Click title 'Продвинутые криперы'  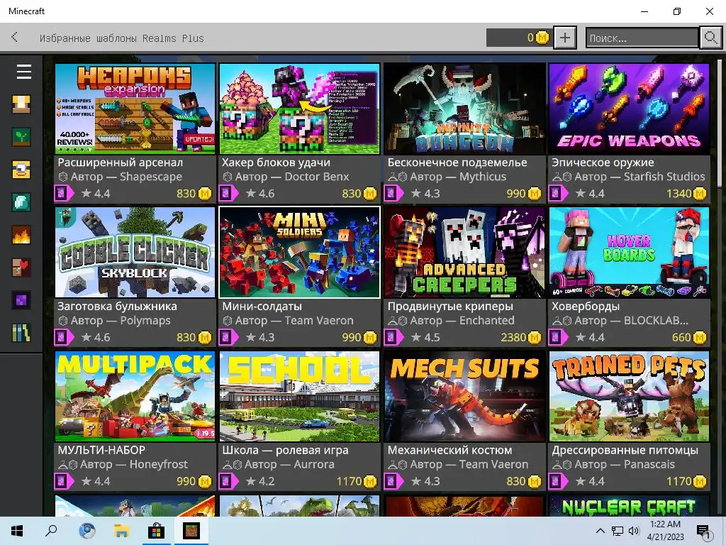pyautogui.click(x=450, y=307)
